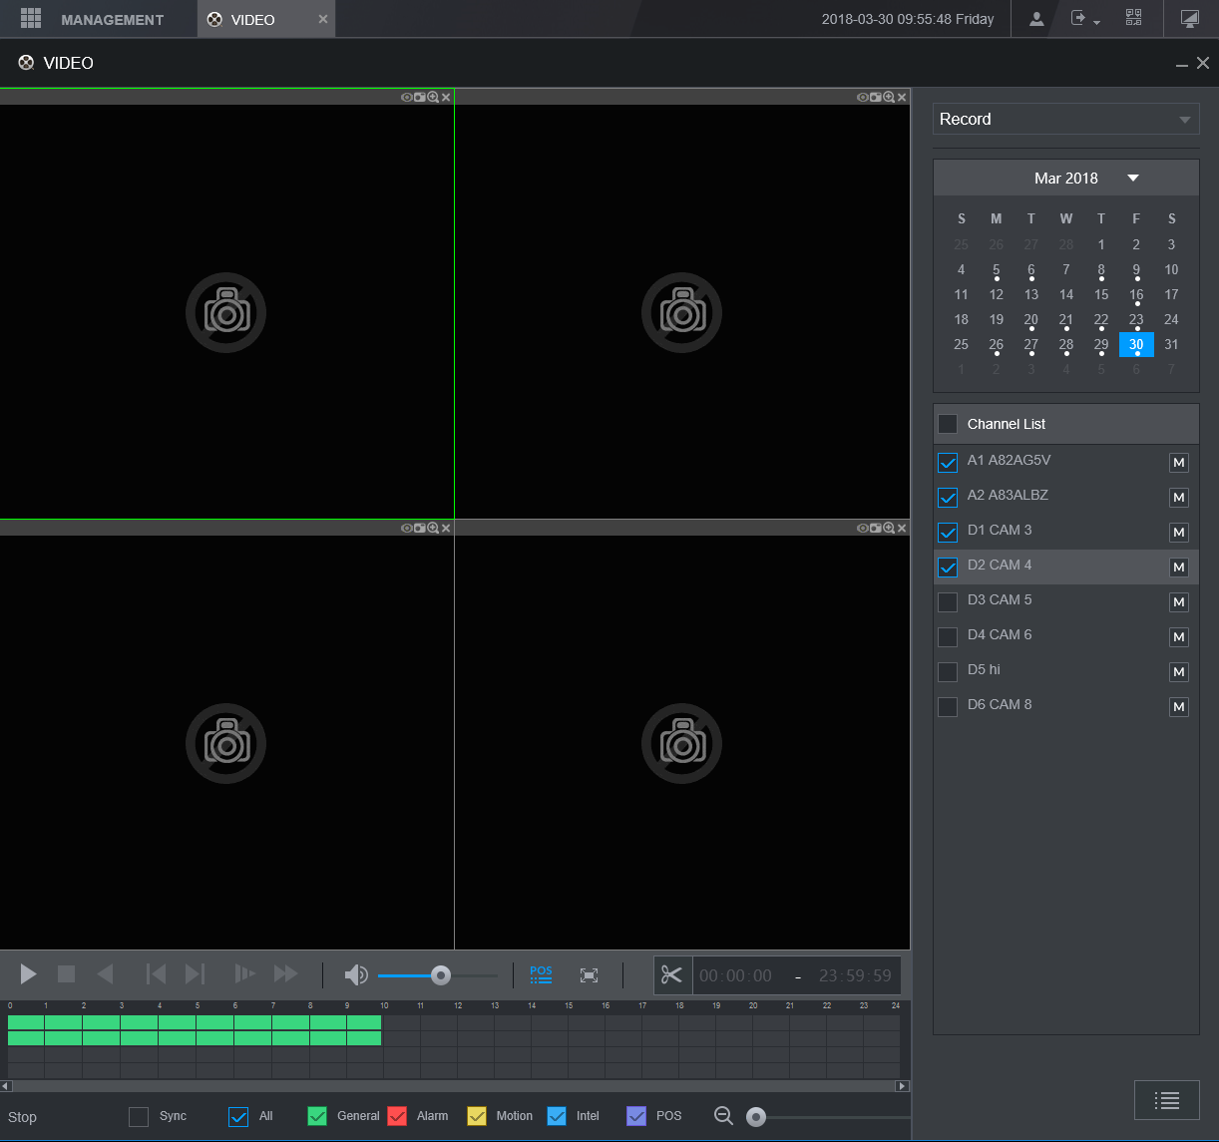Image resolution: width=1219 pixels, height=1142 pixels.
Task: Open the file list button at bottom right
Action: [x=1166, y=1100]
